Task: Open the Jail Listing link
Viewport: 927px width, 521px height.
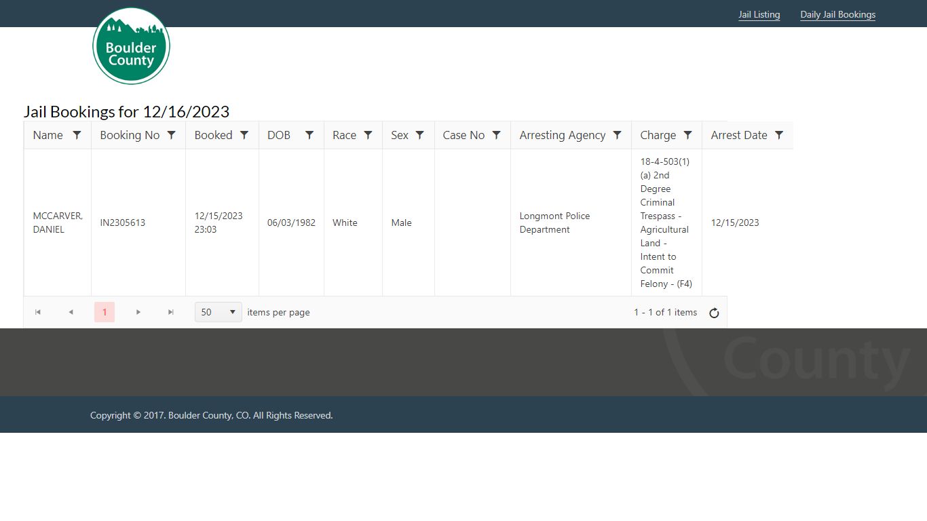Action: (759, 14)
